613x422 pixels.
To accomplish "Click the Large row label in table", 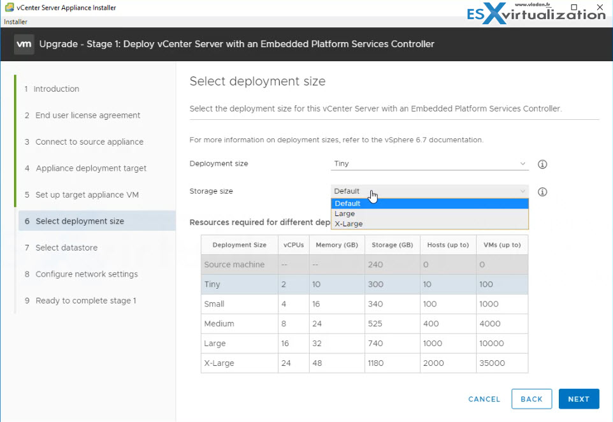I will pyautogui.click(x=215, y=344).
